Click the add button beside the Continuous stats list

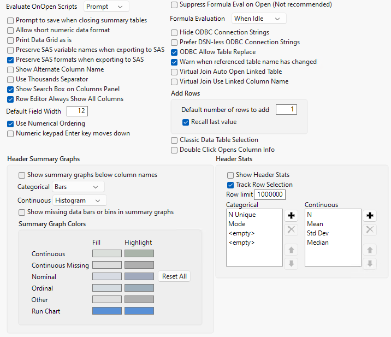pos(370,216)
